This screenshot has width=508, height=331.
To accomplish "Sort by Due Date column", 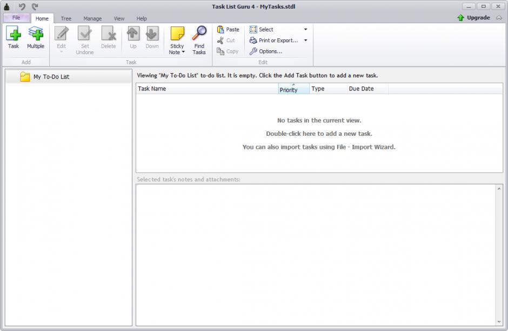I will click(367, 89).
